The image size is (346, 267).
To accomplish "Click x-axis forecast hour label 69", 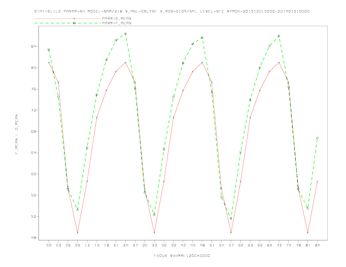I will coord(270,245).
